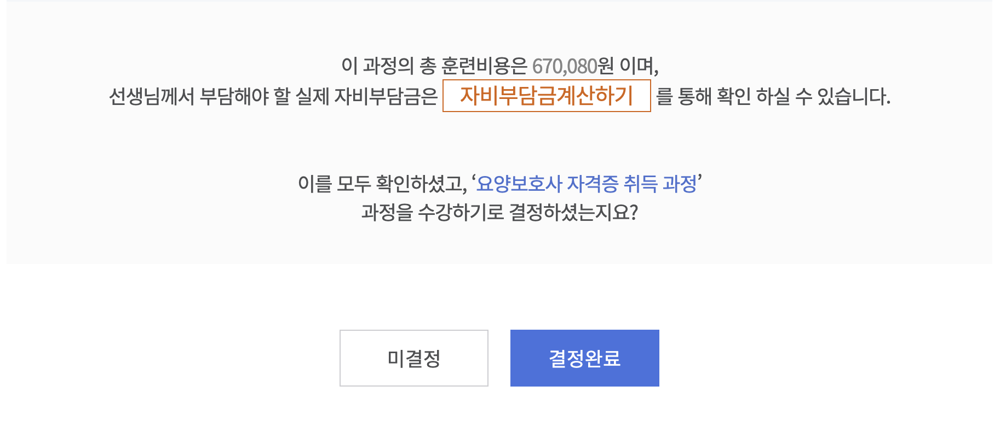Screen dimensions: 1000x421
Task: Click 결정완료 to finalize course registration
Action: coord(584,358)
